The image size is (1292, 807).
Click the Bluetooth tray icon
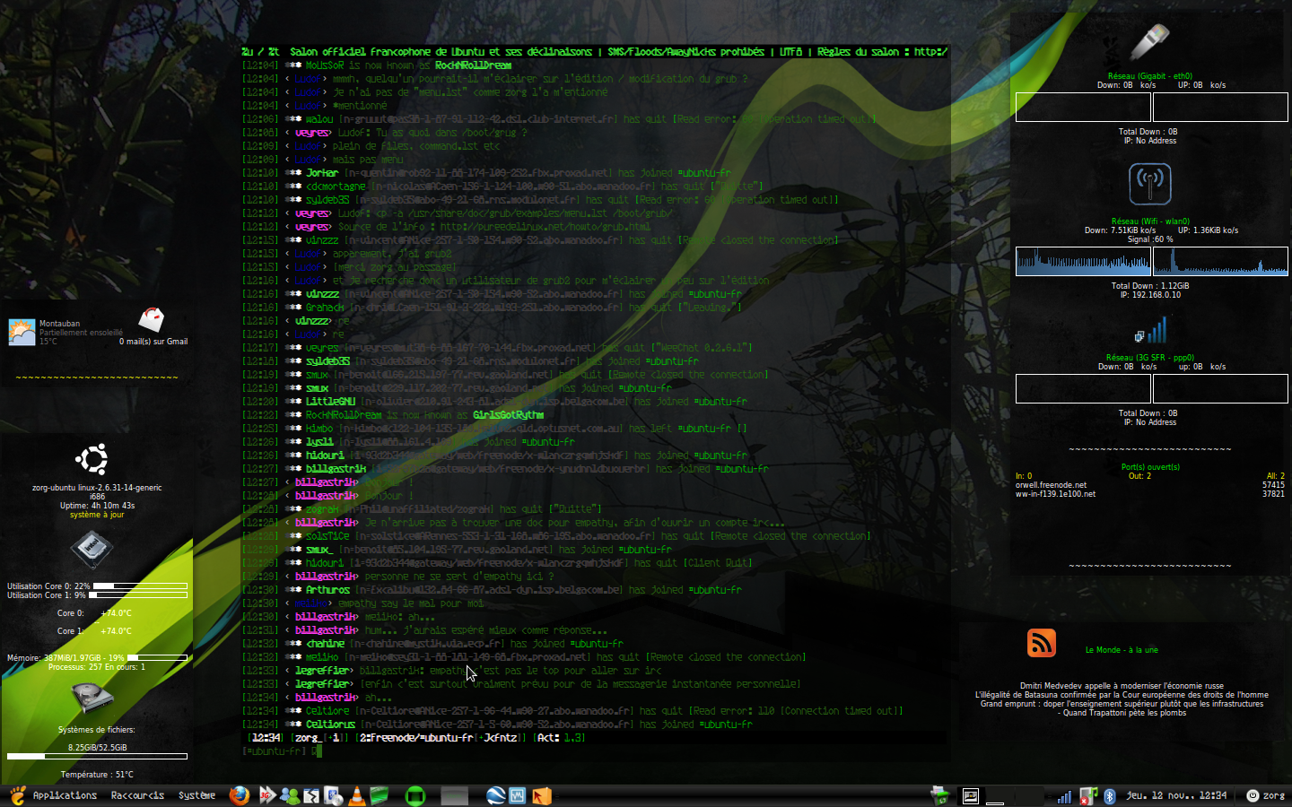pyautogui.click(x=1109, y=796)
